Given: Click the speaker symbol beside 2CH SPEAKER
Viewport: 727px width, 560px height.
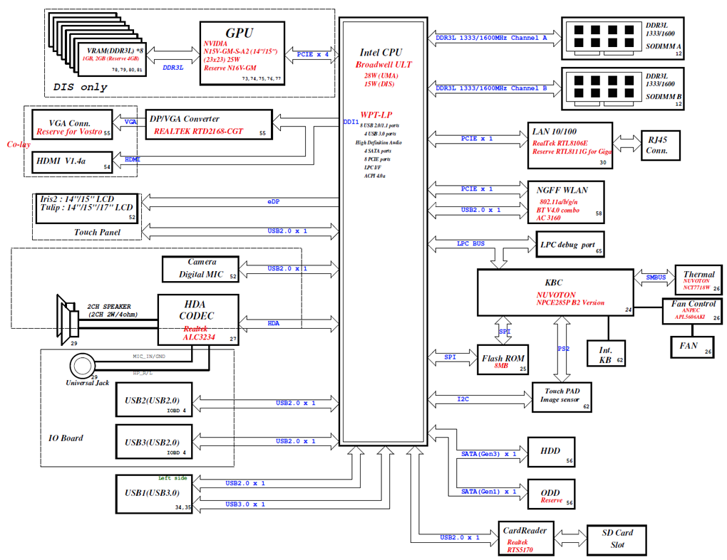Looking at the screenshot, I should [x=67, y=319].
